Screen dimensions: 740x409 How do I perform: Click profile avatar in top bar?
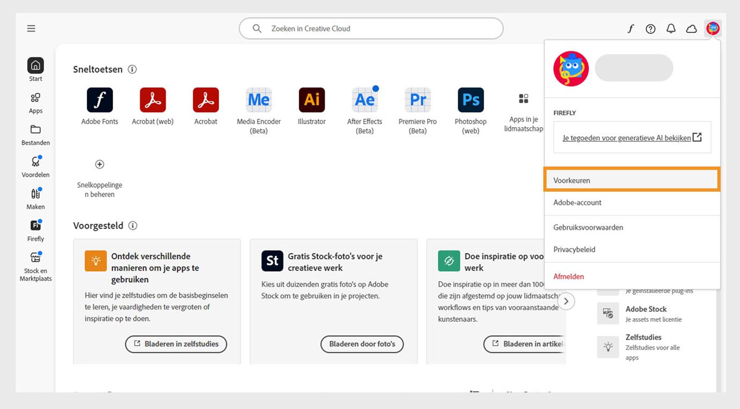coord(713,28)
